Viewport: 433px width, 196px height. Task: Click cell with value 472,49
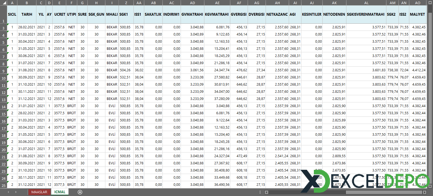click(x=239, y=156)
